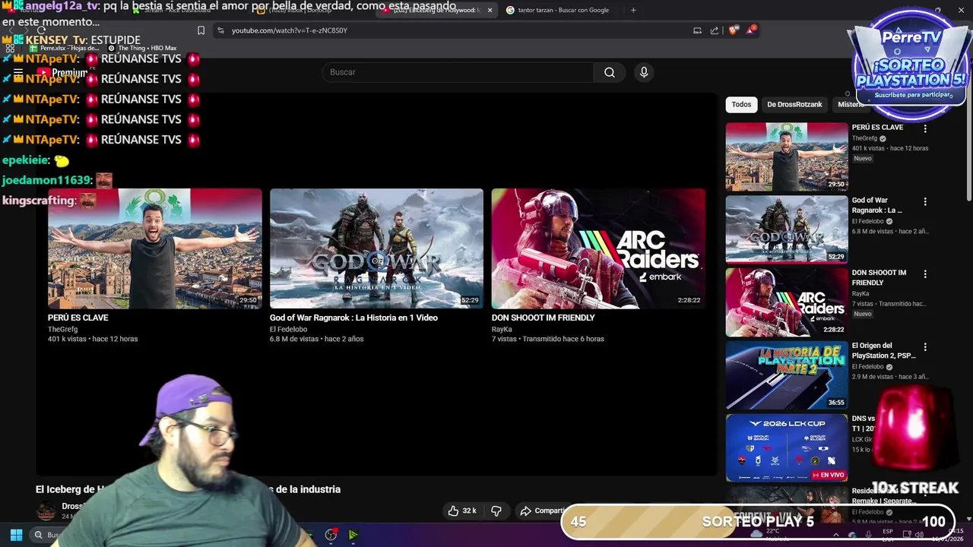Activate voice search microphone icon

[x=644, y=72]
